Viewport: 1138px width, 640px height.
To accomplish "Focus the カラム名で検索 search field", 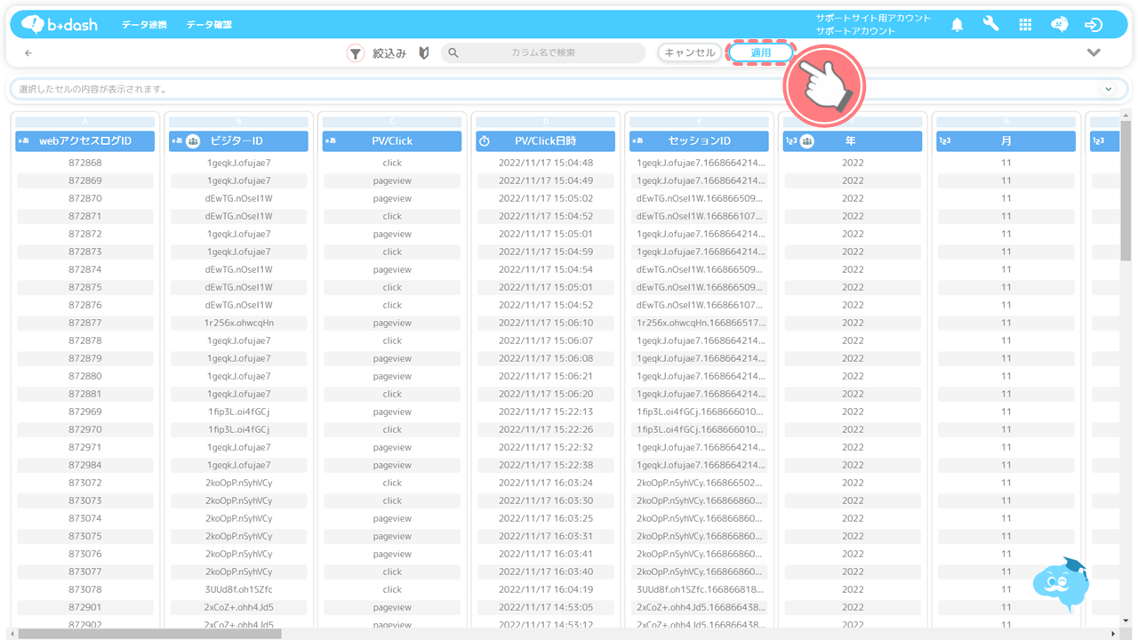I will click(x=544, y=53).
